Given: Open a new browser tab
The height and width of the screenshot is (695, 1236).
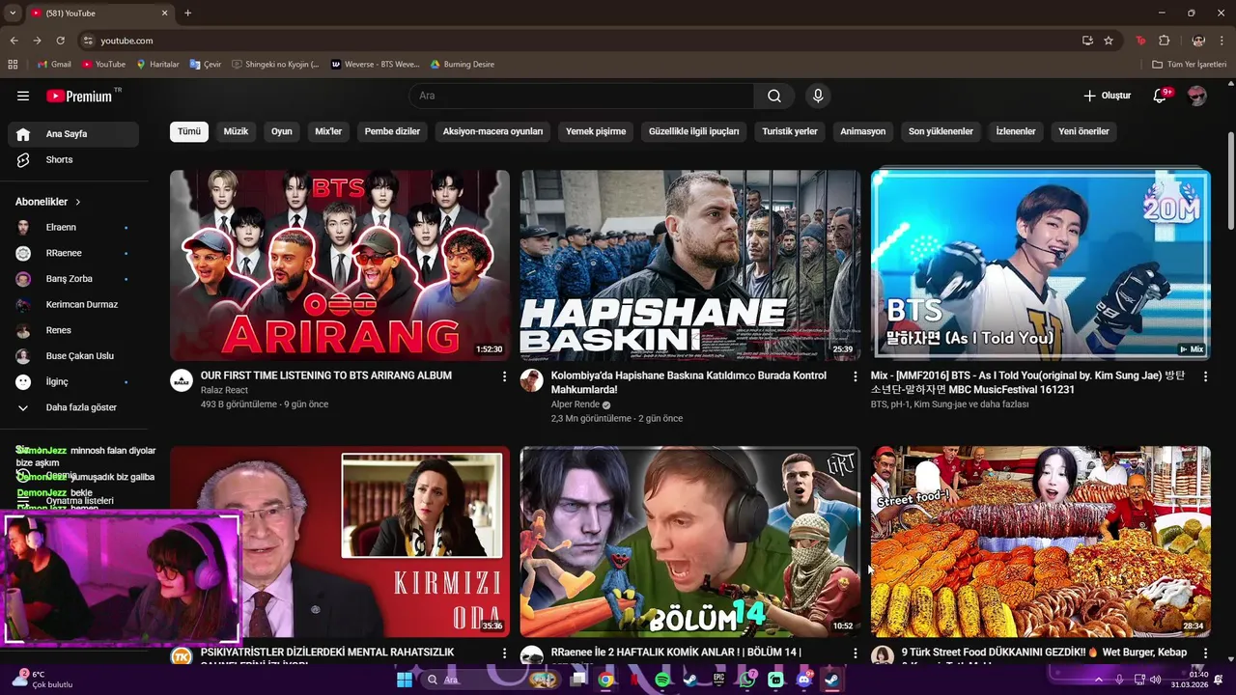Looking at the screenshot, I should tap(187, 13).
